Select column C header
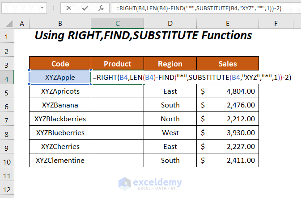 (x=117, y=24)
